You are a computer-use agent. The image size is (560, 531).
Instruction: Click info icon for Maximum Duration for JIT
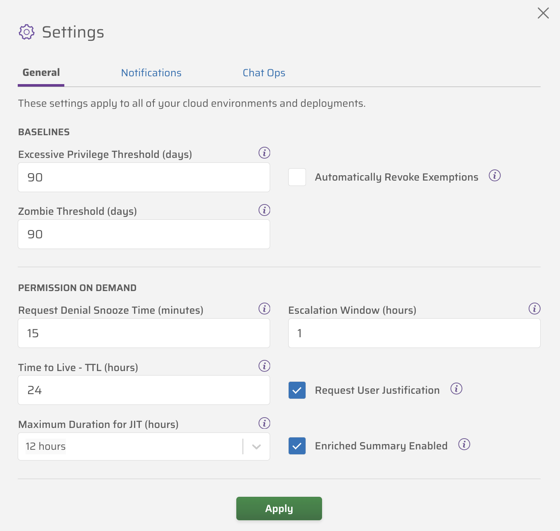coord(264,423)
